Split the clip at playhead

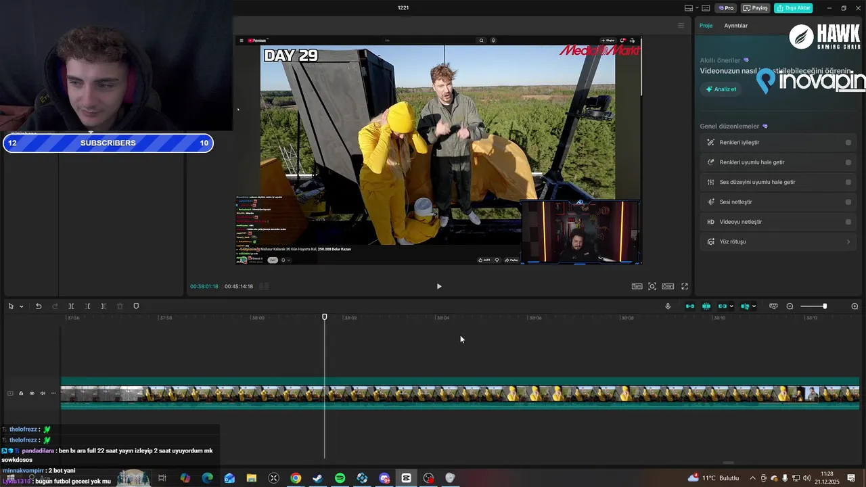click(71, 306)
